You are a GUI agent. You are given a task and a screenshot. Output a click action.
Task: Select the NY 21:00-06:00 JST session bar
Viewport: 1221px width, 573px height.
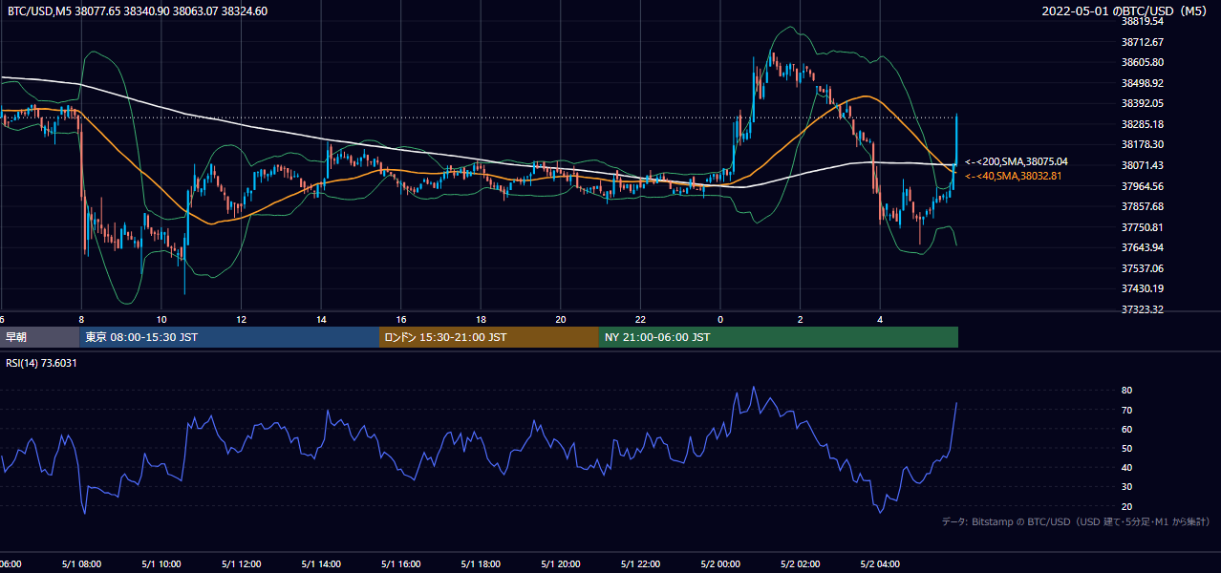pos(779,337)
